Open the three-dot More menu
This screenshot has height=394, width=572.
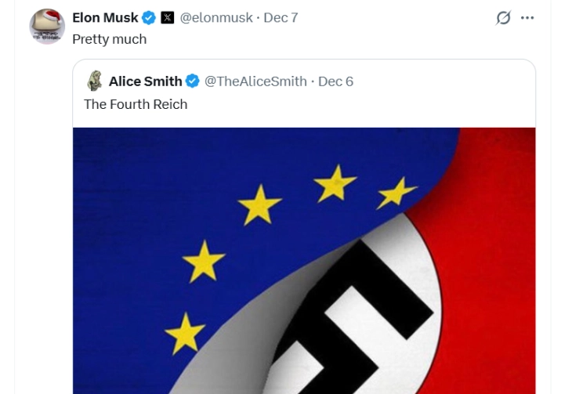click(527, 17)
